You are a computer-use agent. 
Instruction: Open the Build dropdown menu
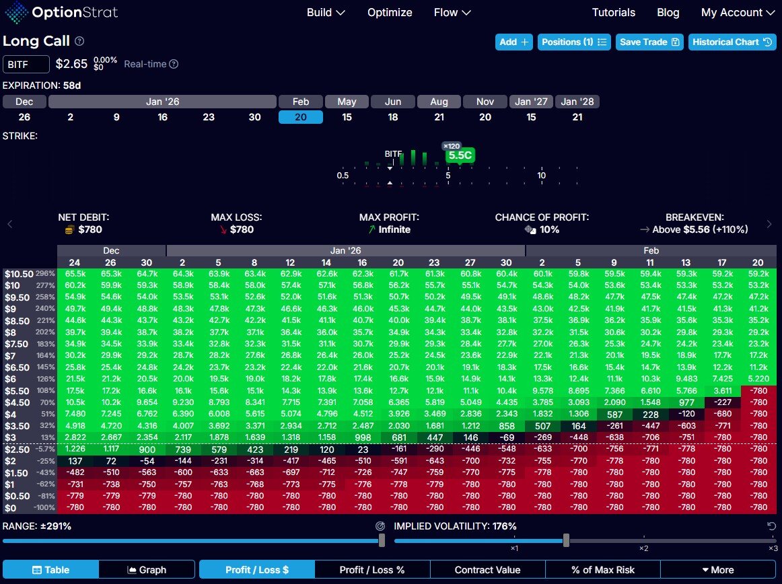point(326,13)
